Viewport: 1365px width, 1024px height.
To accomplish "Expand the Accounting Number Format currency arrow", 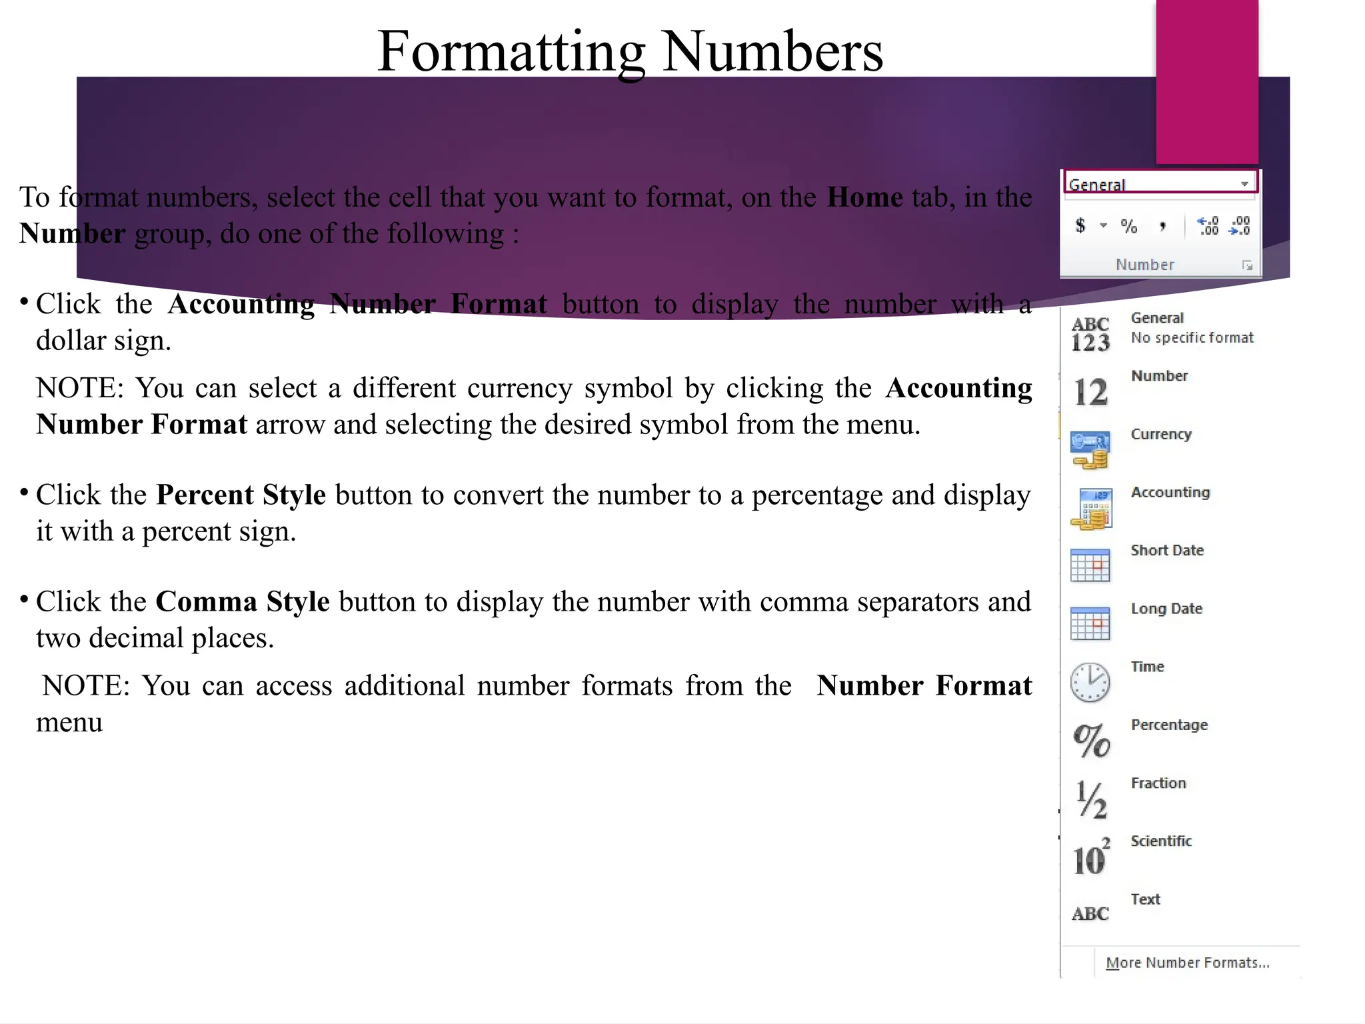I will [x=1103, y=226].
